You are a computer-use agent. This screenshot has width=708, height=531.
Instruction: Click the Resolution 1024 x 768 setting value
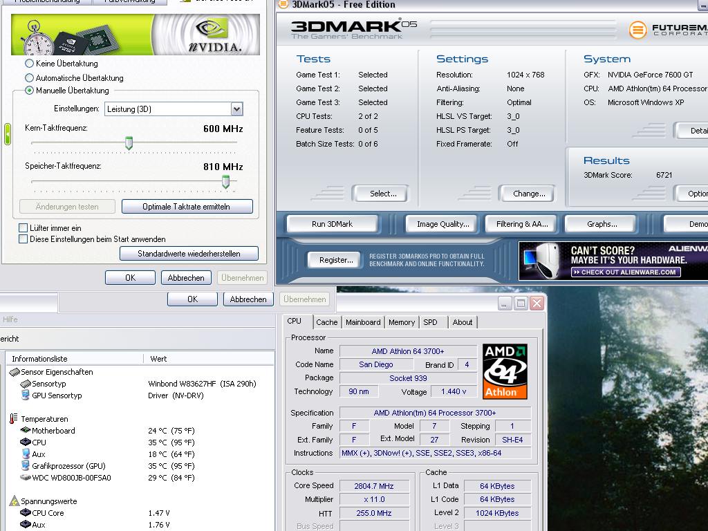[525, 75]
